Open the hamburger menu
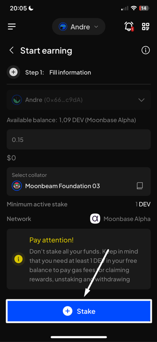This screenshot has height=342, width=157. pyautogui.click(x=12, y=27)
